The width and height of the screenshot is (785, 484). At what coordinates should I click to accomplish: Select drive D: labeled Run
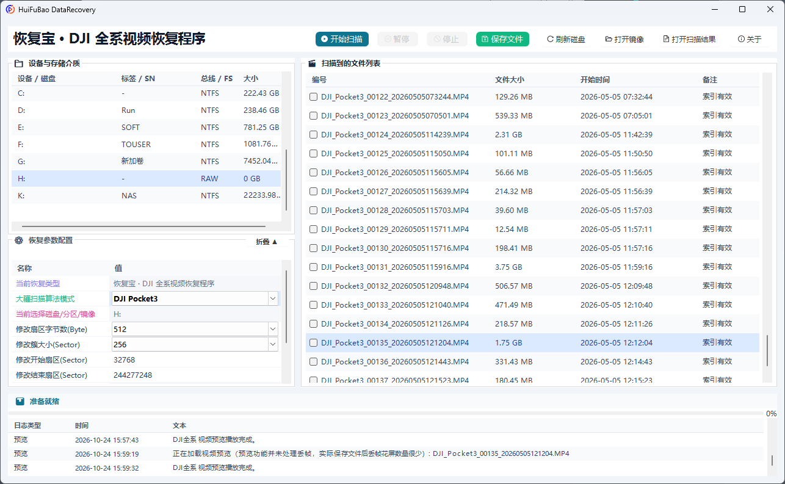pyautogui.click(x=146, y=110)
